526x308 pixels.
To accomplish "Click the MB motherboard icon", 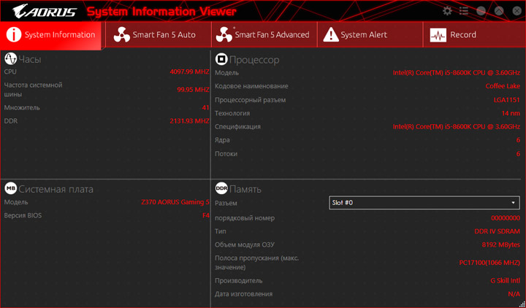I will 10,188.
